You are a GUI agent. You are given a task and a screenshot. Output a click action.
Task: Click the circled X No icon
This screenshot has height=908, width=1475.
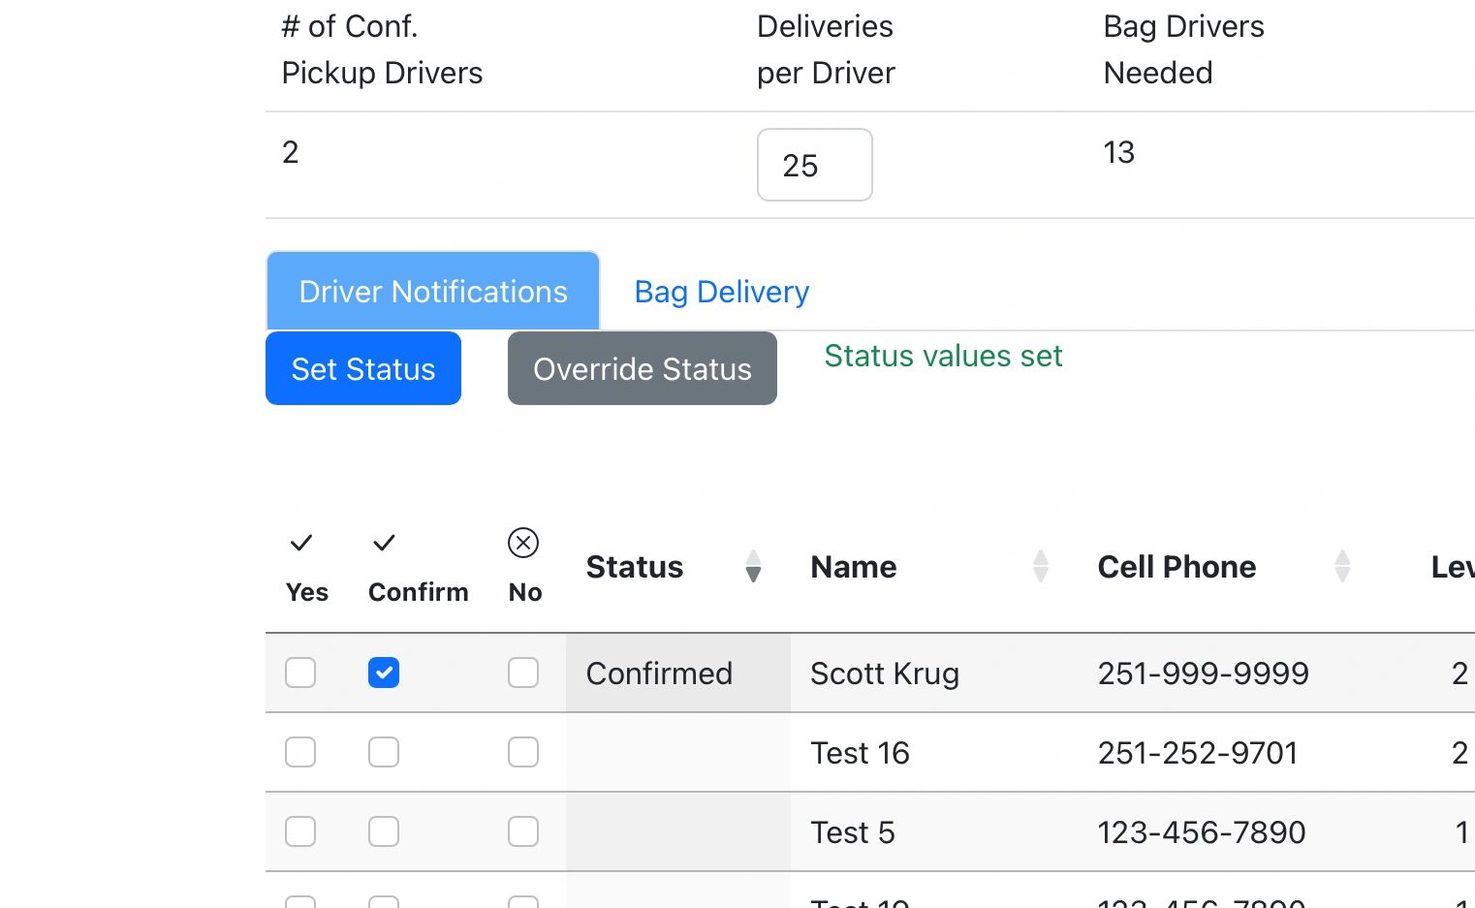523,543
